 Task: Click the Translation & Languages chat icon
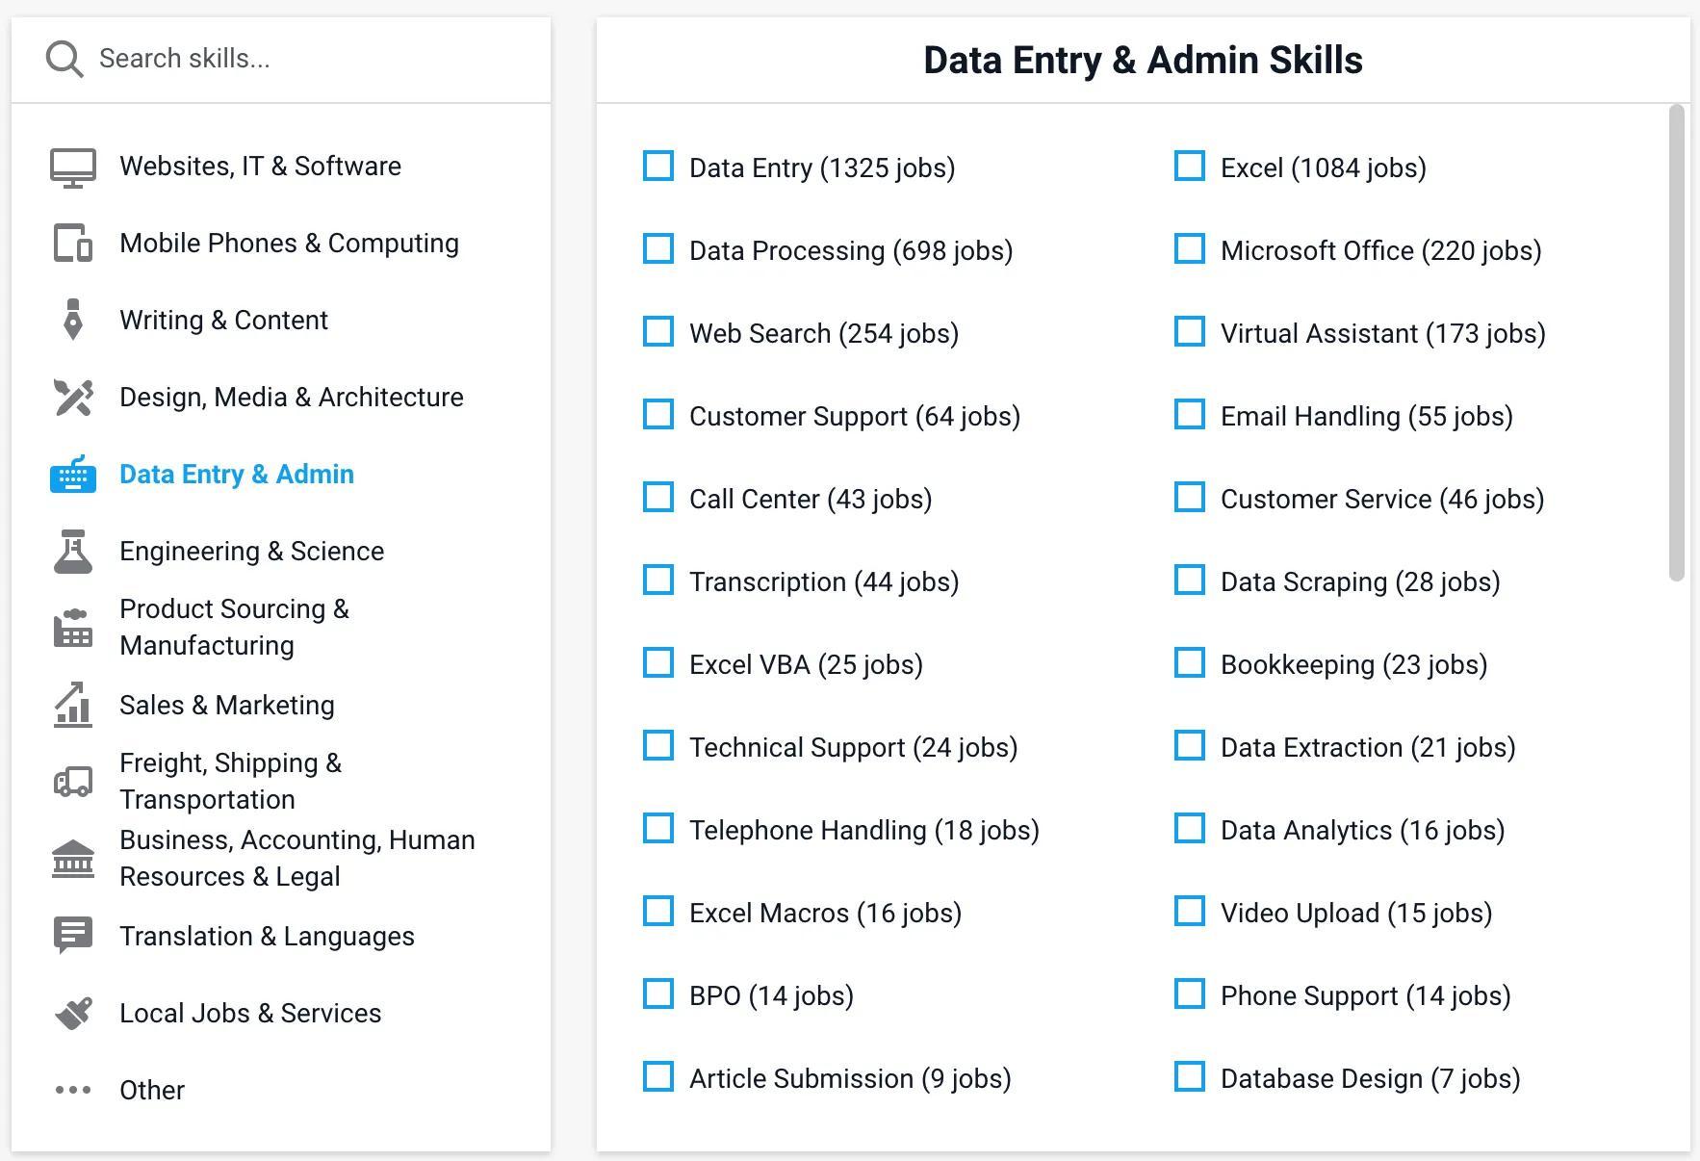pyautogui.click(x=73, y=936)
